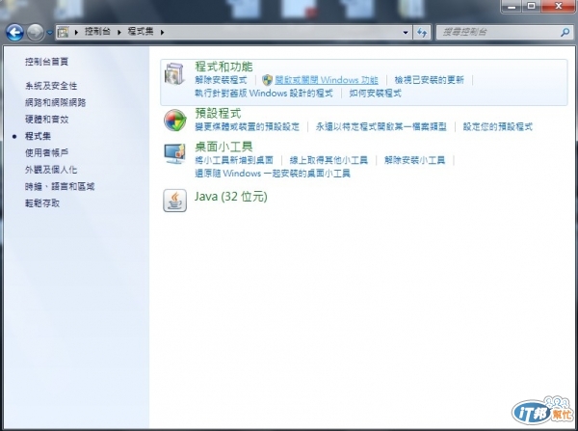The height and width of the screenshot is (431, 578).
Task: Click the Control Panel icon in the address bar
Action: tap(63, 32)
